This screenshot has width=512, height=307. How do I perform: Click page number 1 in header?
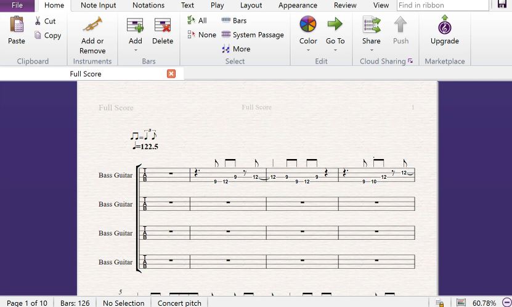coord(413,107)
